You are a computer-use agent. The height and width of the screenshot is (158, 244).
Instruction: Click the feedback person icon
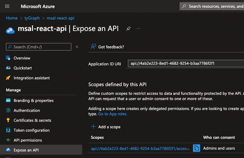[93, 46]
